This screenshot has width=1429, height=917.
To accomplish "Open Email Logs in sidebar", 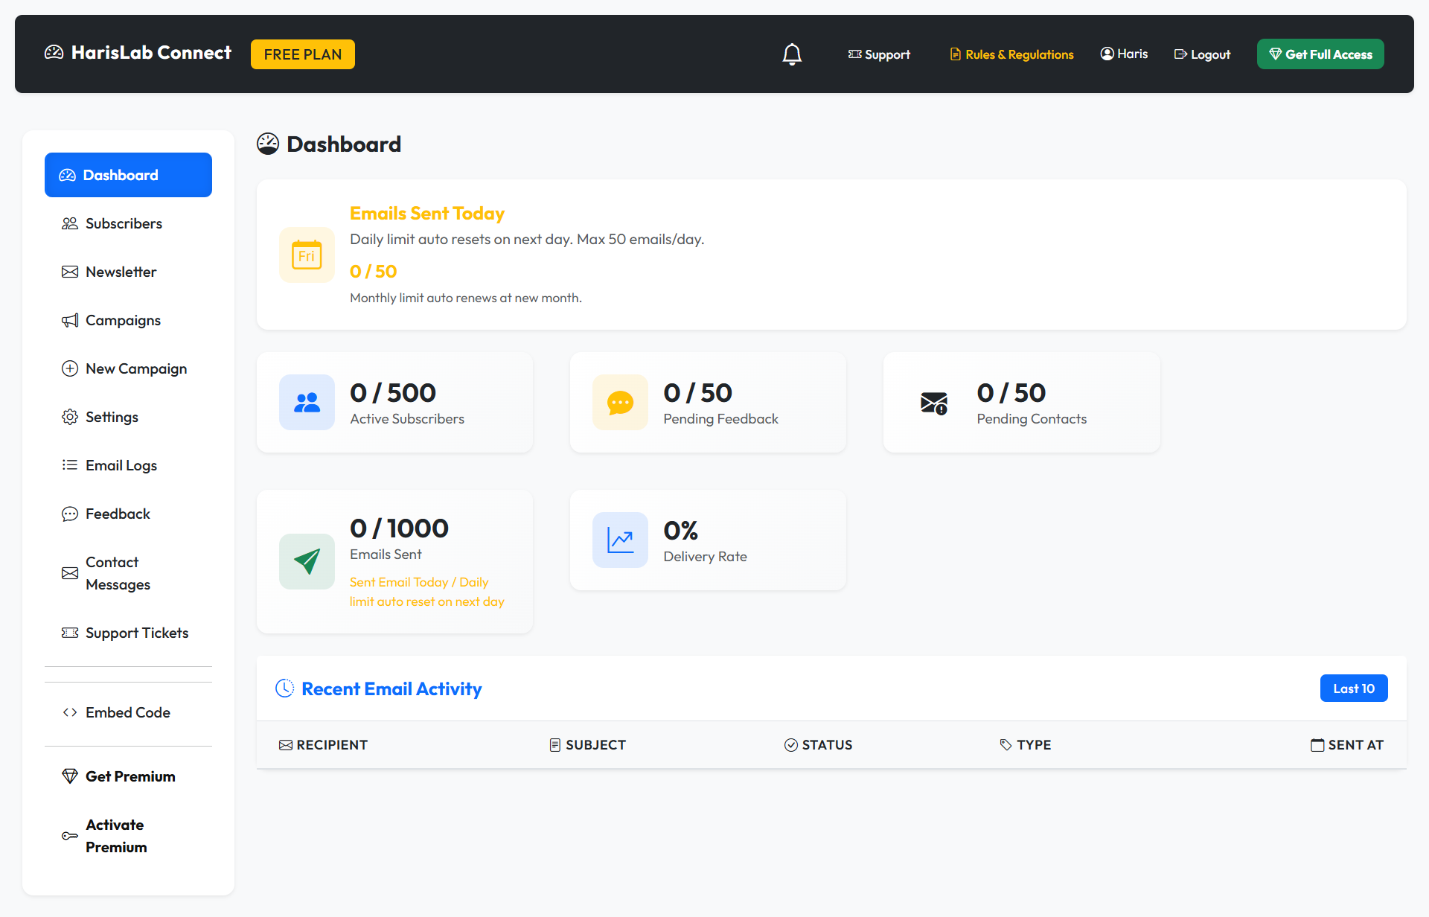I will [x=121, y=465].
